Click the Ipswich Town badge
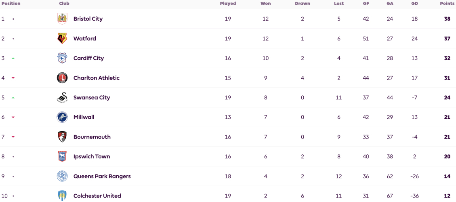456x202 pixels. [x=62, y=157]
